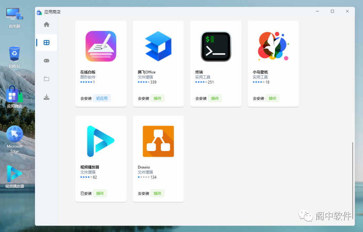Screen dimensions: 363x232
Task: Install 在线白板 via 去安装
Action: [x=86, y=99]
